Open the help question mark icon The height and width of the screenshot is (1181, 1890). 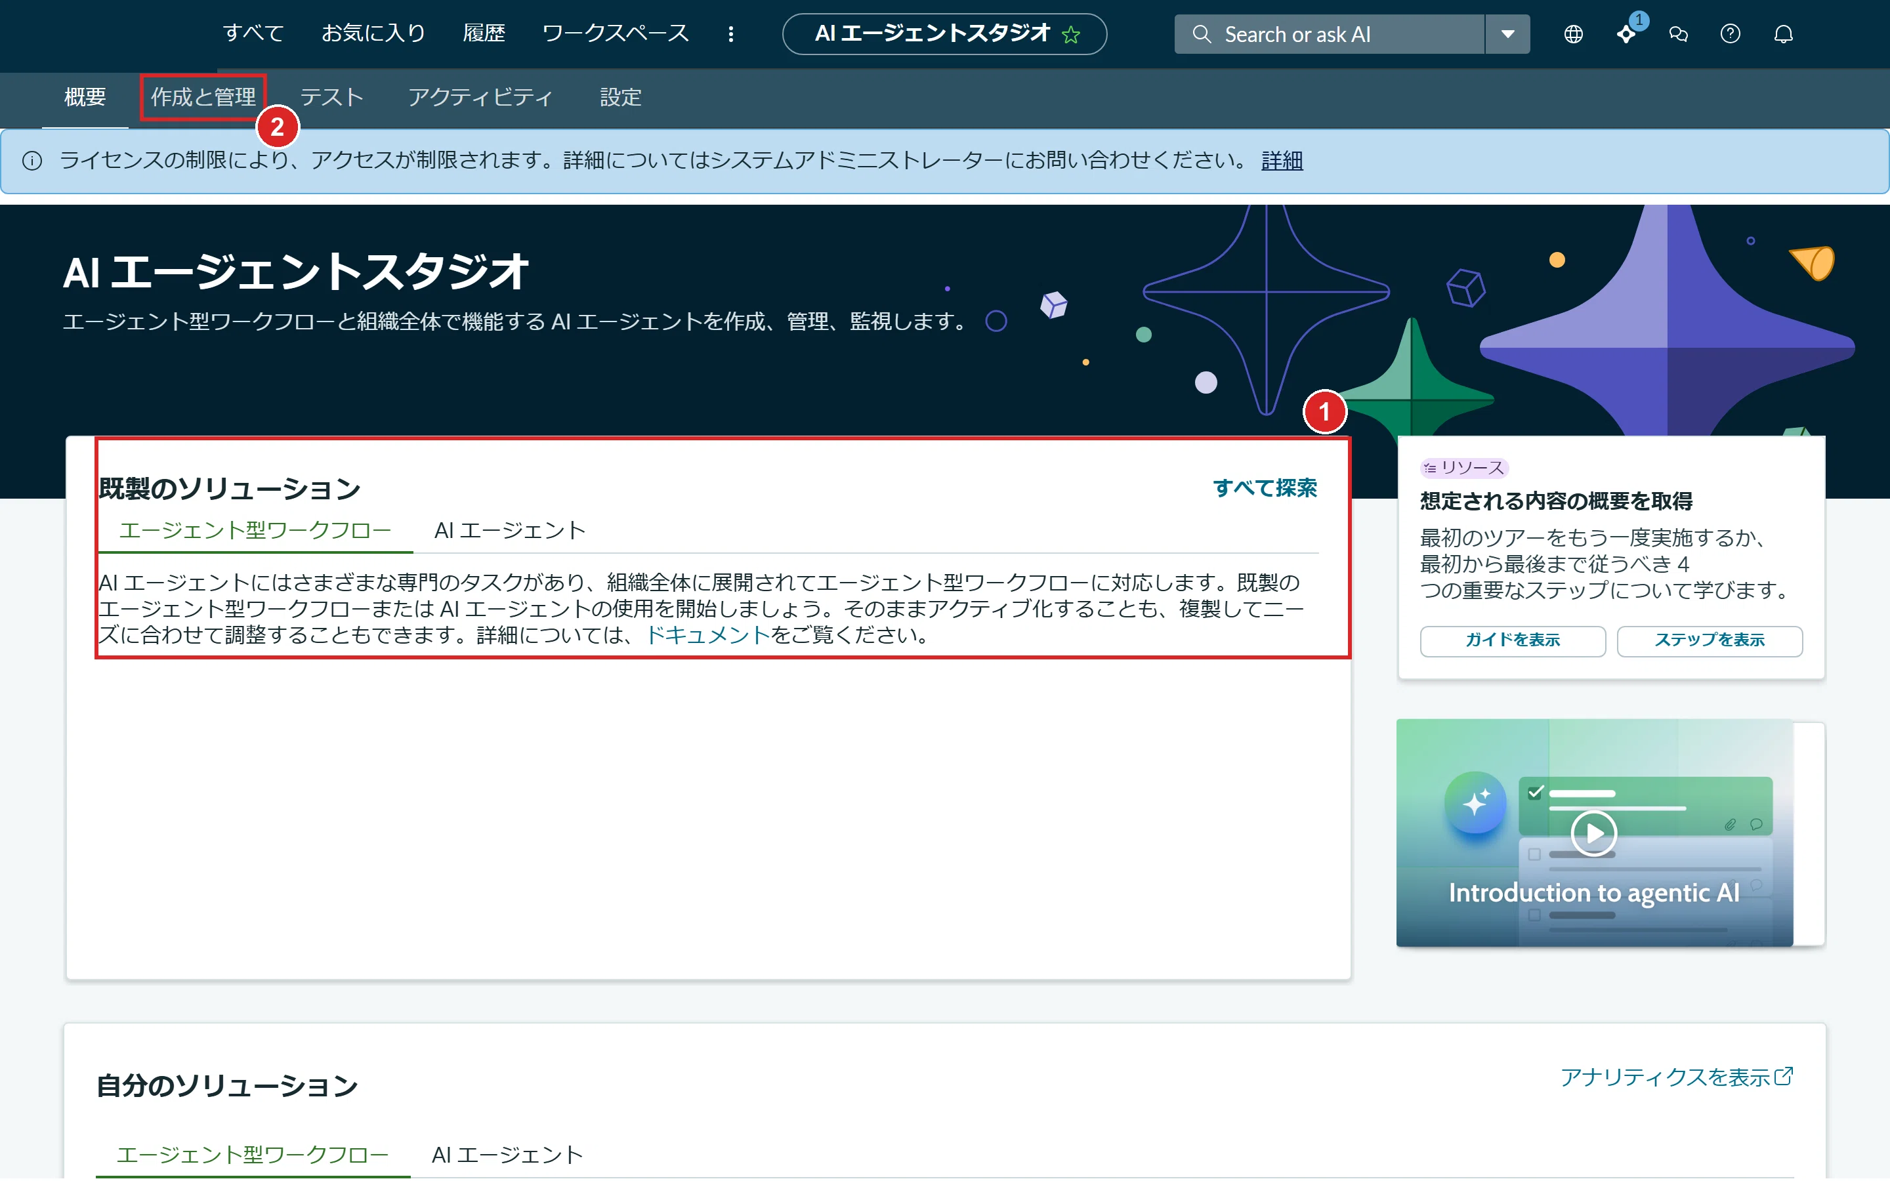(x=1730, y=34)
